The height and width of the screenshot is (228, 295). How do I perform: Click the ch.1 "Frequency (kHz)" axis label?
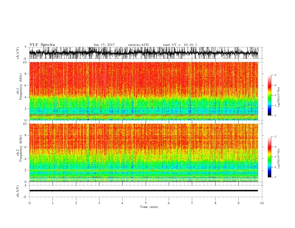[21, 86]
